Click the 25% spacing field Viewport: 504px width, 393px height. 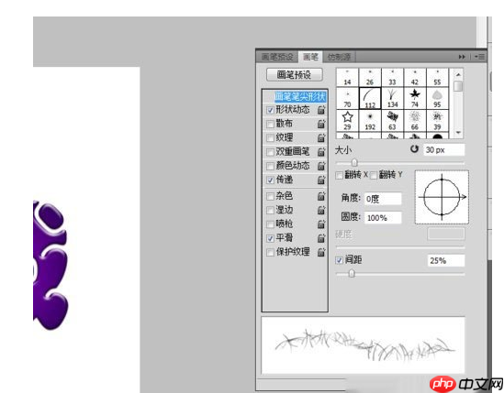(x=446, y=260)
